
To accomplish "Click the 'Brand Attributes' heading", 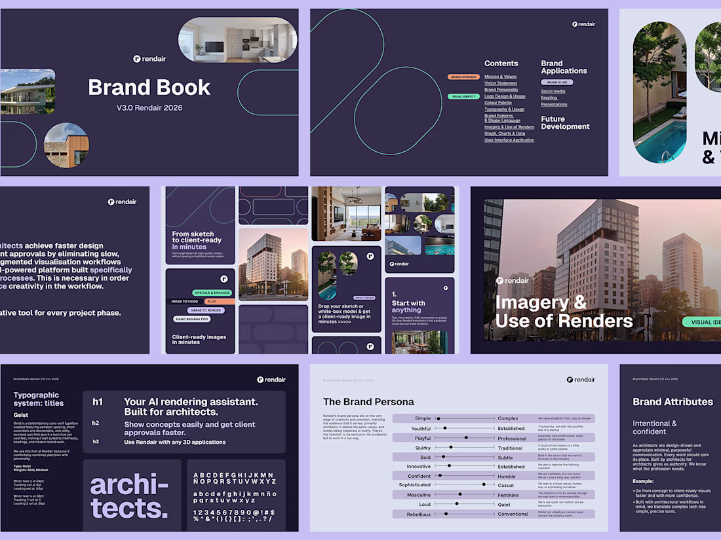I will pos(672,402).
